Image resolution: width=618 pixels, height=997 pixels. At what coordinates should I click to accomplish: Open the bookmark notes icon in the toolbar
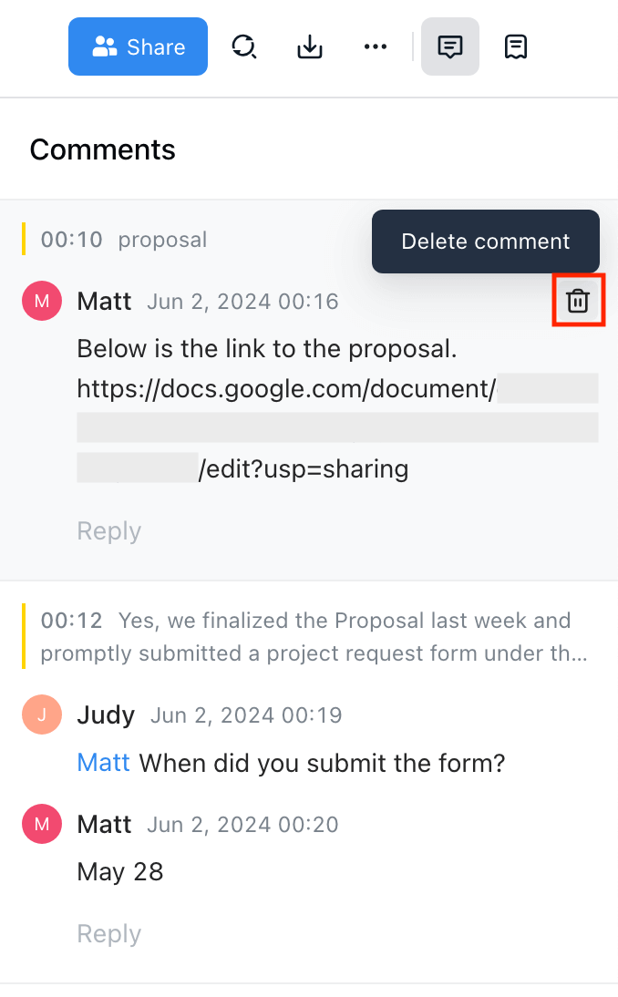click(x=516, y=46)
